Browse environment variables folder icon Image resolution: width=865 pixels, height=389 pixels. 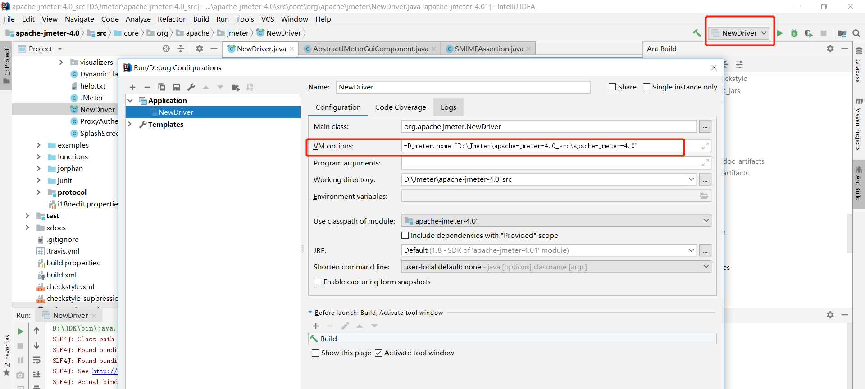pyautogui.click(x=704, y=196)
